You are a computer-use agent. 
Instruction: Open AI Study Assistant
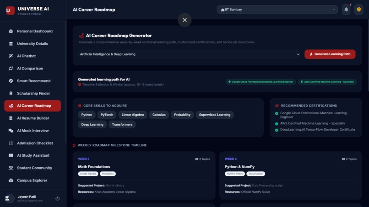[x=33, y=155]
